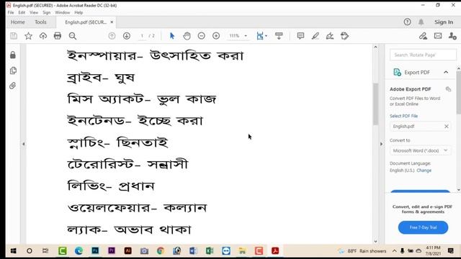
Task: Click the Sign In button
Action: [x=444, y=22]
